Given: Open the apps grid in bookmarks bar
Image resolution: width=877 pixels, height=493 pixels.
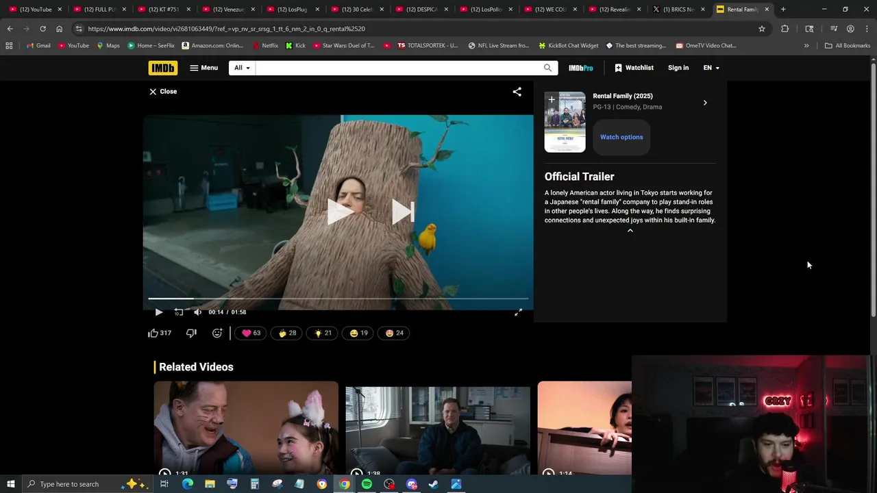Looking at the screenshot, I should (9, 46).
